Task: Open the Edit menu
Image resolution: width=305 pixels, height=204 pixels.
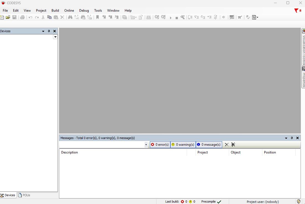Action: 16,11
